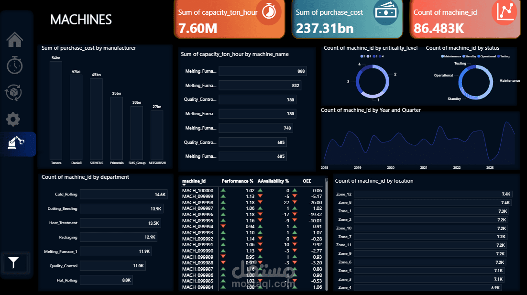Open the filter funnel button

pyautogui.click(x=13, y=262)
